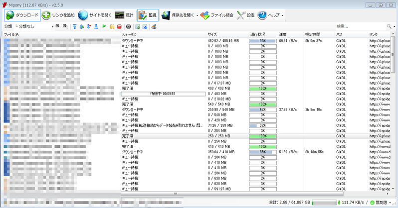Click the ヘルプ (Help) button

click(268, 15)
